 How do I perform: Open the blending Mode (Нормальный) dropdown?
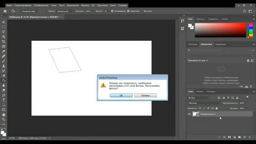[x=65, y=11]
